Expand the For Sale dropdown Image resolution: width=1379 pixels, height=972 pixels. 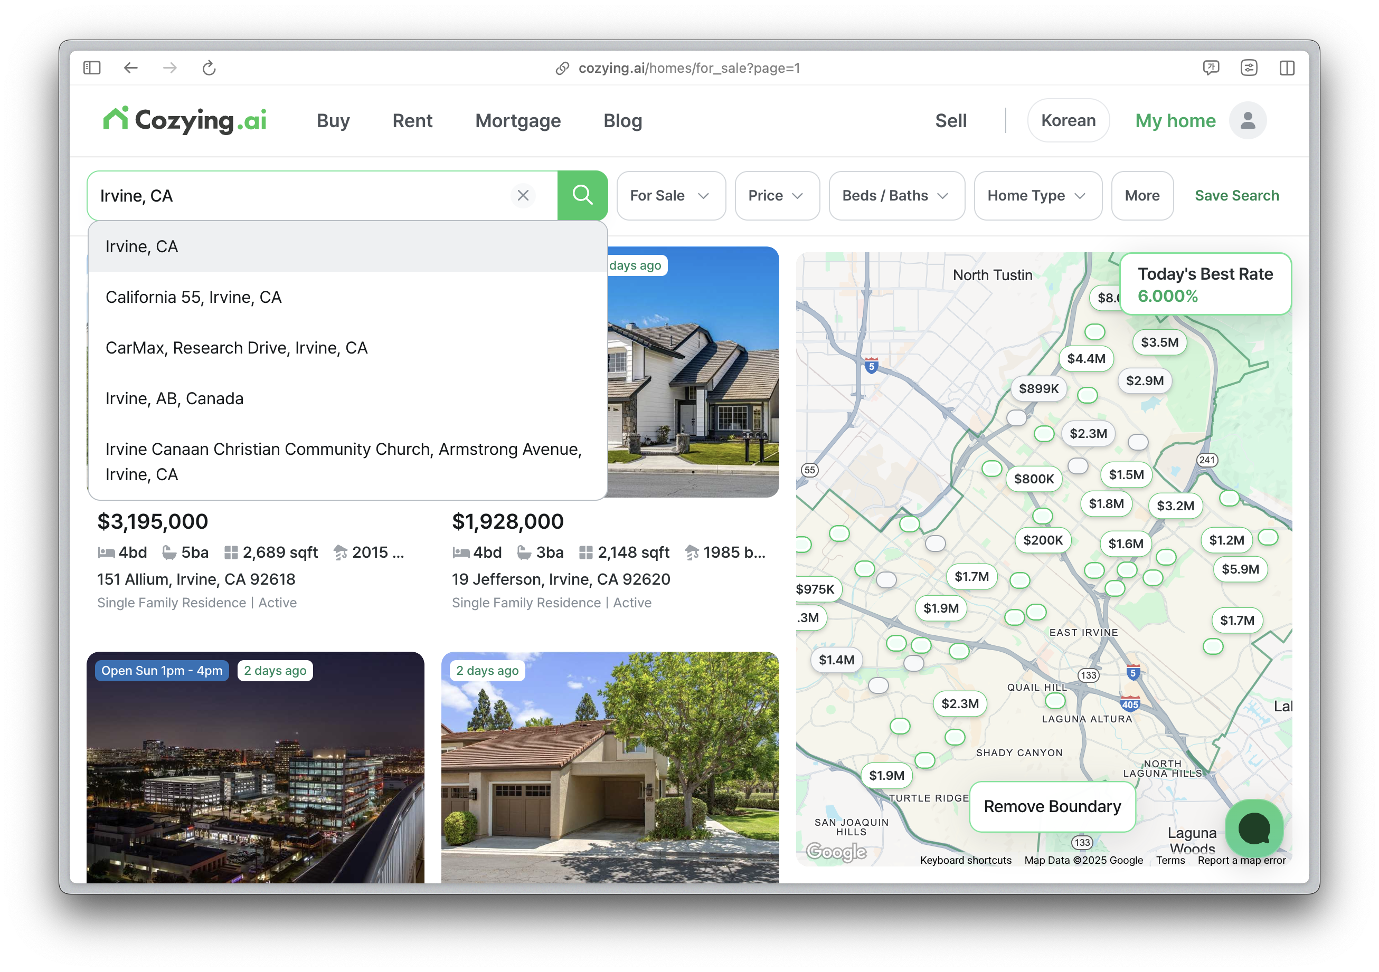click(670, 196)
